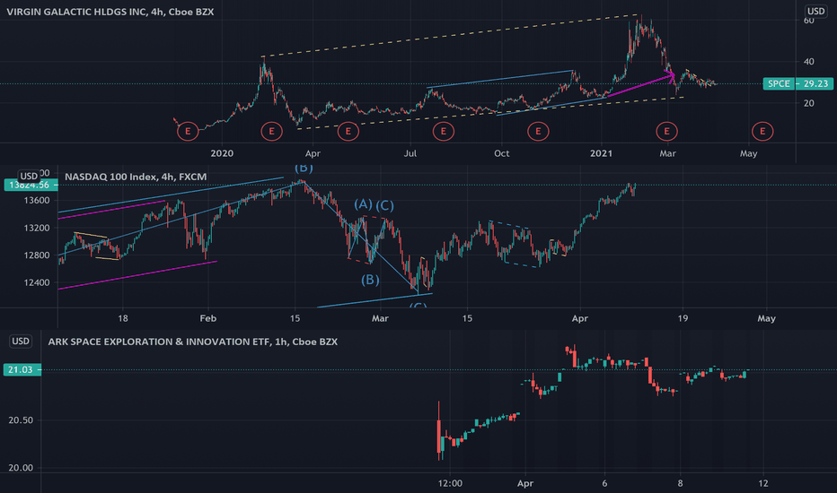Open earnings E marker above the Mar label

[666, 131]
